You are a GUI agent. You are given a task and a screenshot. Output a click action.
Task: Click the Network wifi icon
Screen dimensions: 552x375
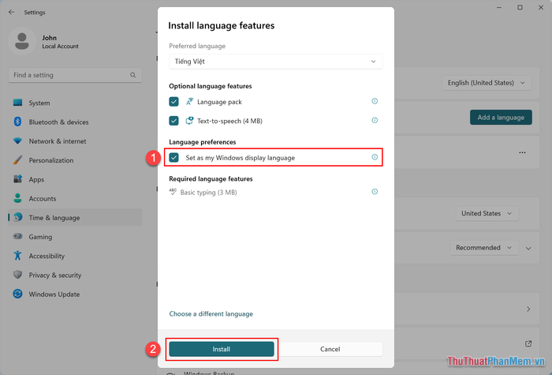point(17,141)
